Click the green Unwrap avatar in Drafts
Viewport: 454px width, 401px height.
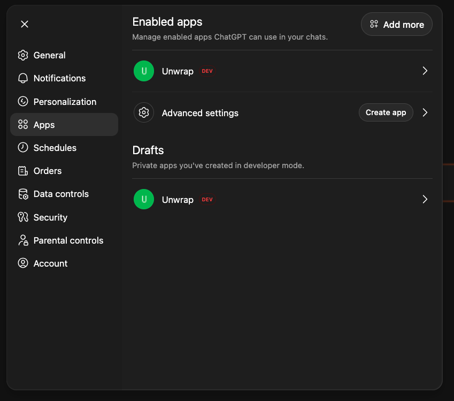coord(143,199)
